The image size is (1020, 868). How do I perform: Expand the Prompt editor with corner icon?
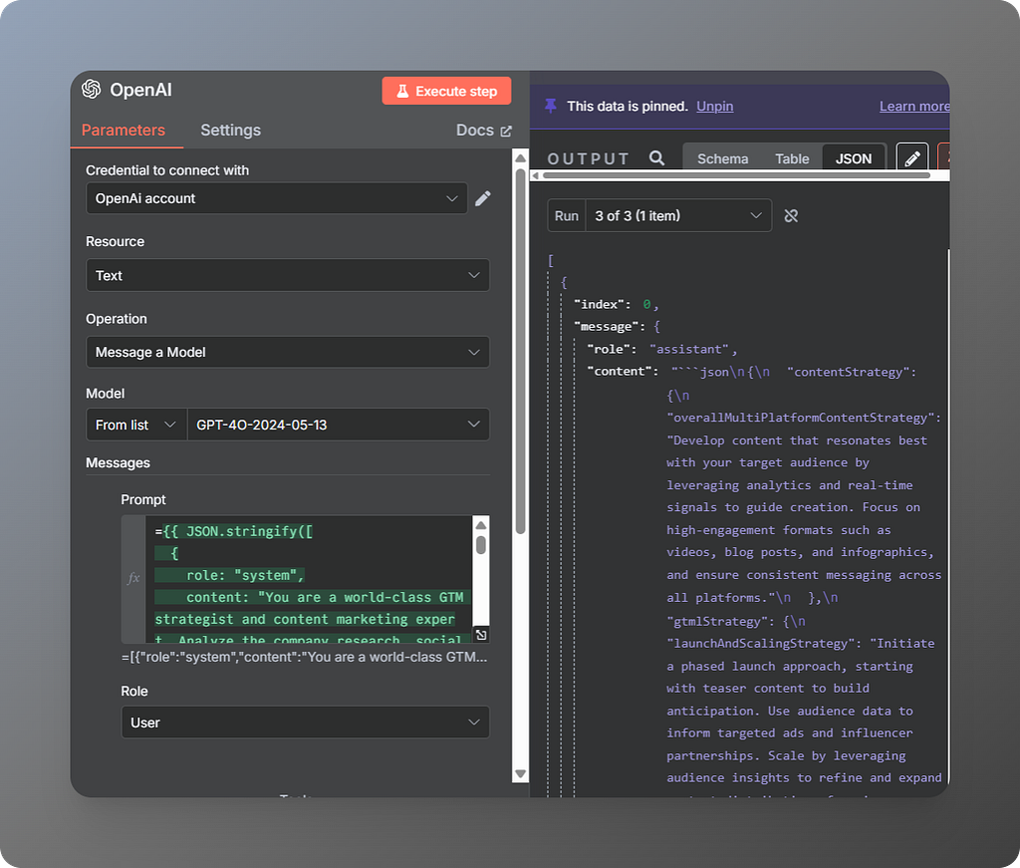(481, 635)
